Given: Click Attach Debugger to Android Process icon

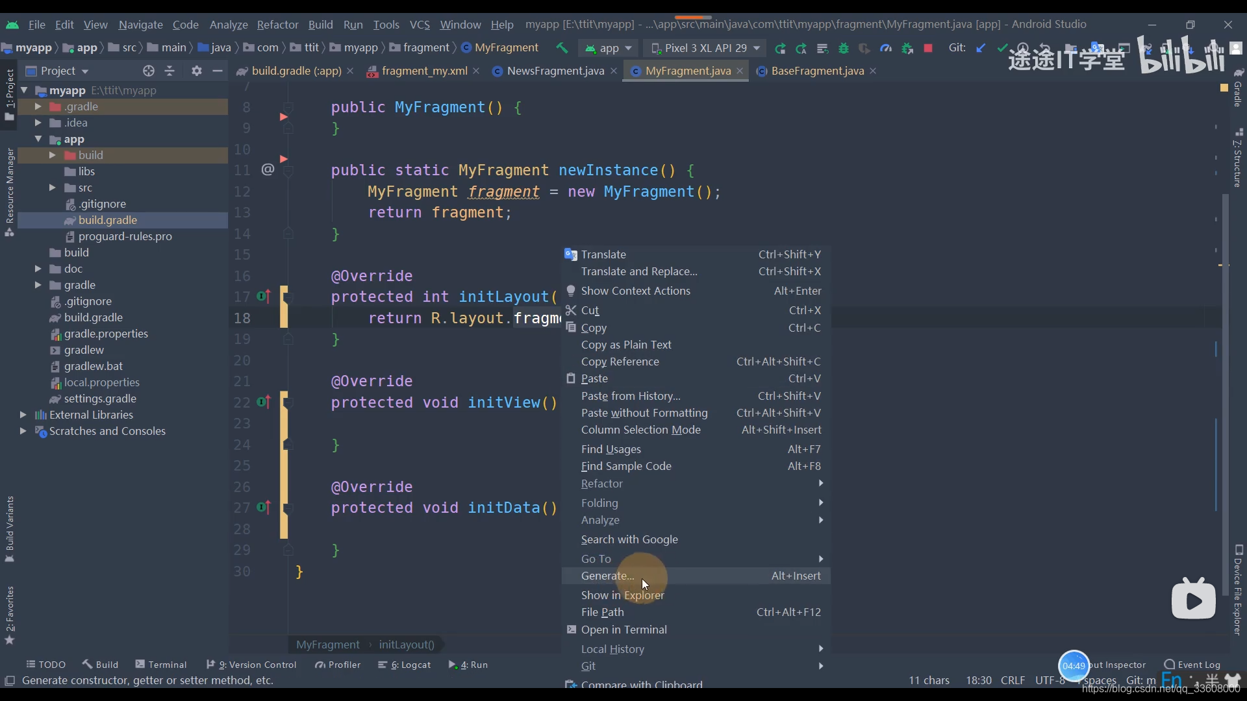Looking at the screenshot, I should pos(907,48).
